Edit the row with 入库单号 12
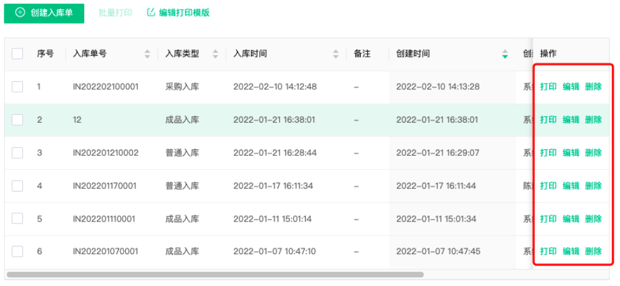 click(x=571, y=120)
